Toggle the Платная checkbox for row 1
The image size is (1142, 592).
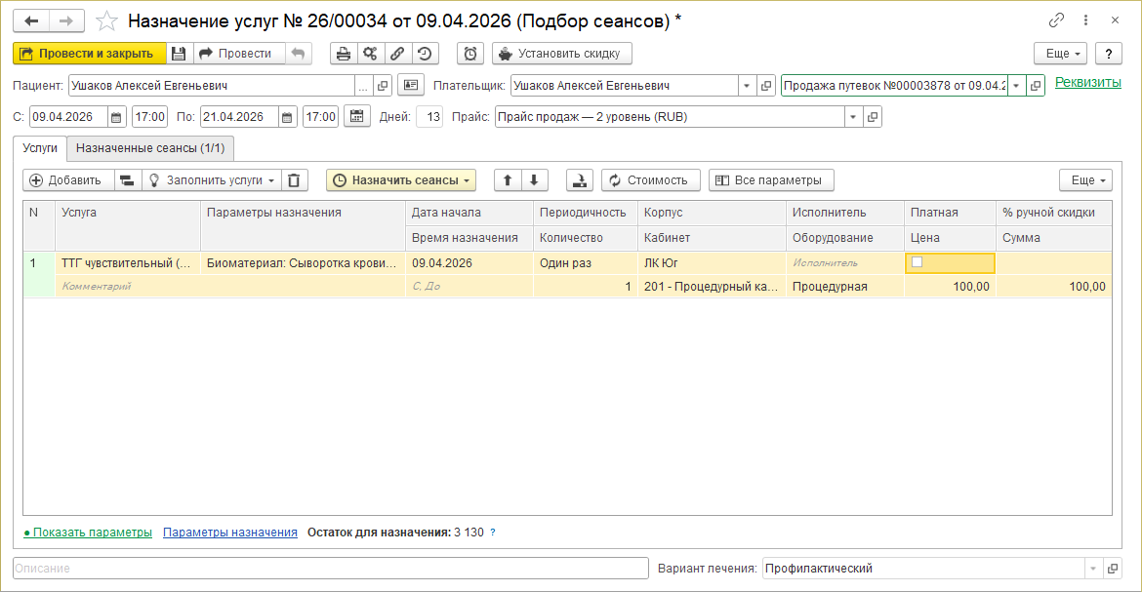pos(917,262)
